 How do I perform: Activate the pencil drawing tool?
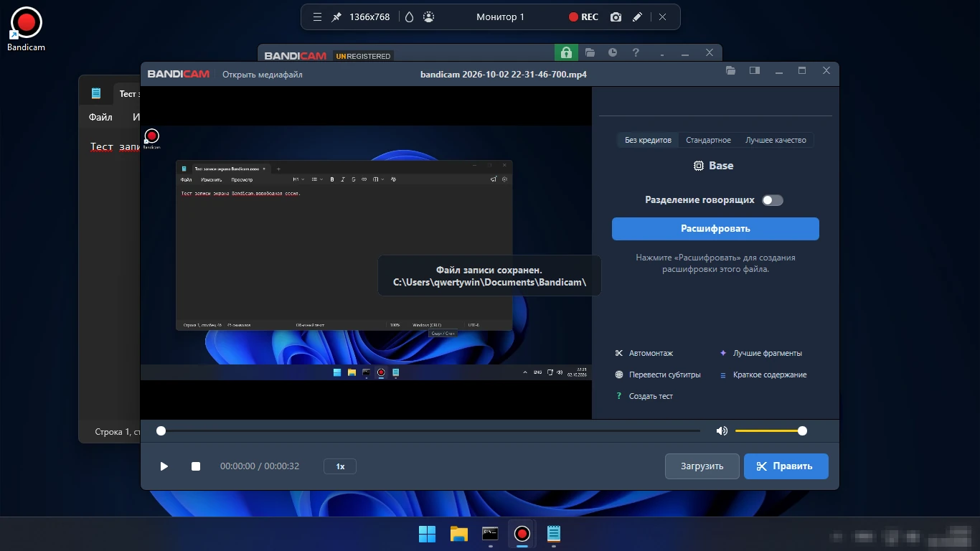point(637,17)
